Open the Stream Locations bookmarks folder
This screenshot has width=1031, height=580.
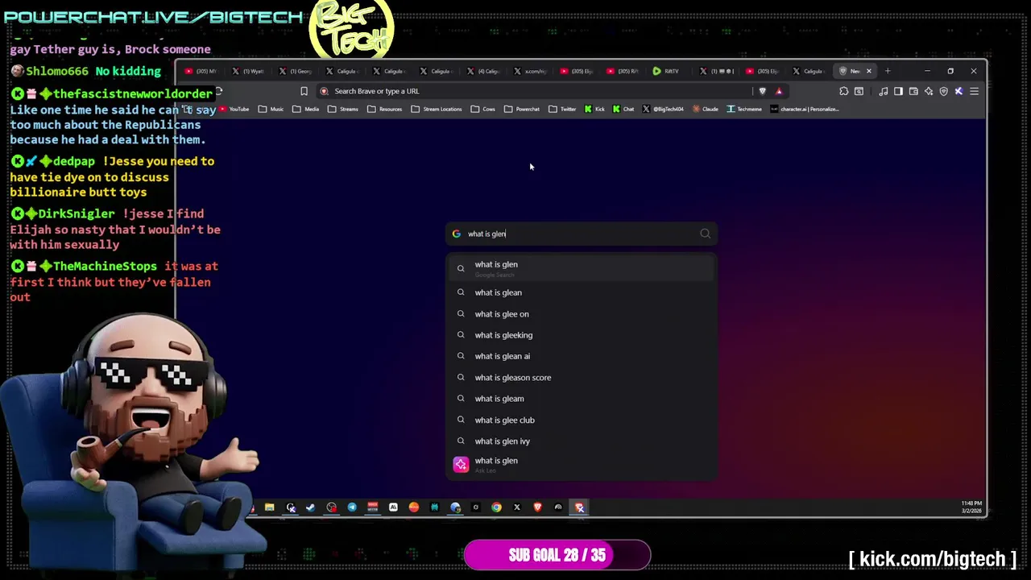[436, 109]
